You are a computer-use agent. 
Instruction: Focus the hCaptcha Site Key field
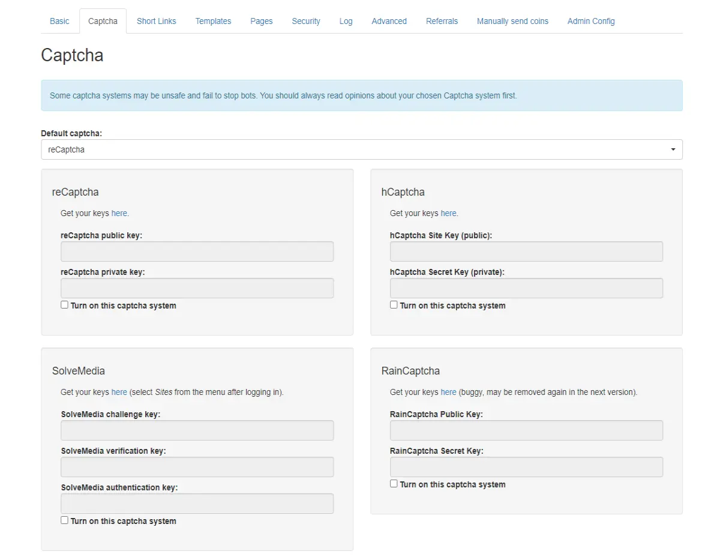[x=526, y=251]
